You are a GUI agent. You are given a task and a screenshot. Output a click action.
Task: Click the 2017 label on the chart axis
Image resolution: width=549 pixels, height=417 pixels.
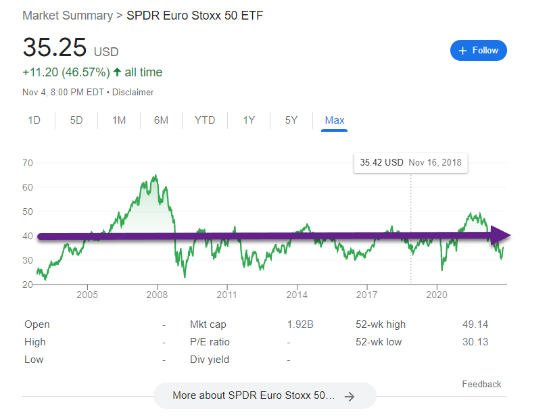(367, 295)
